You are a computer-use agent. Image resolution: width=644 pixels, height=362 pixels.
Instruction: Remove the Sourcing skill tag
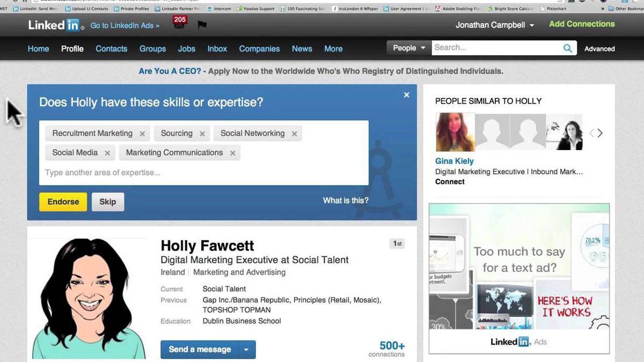click(202, 134)
